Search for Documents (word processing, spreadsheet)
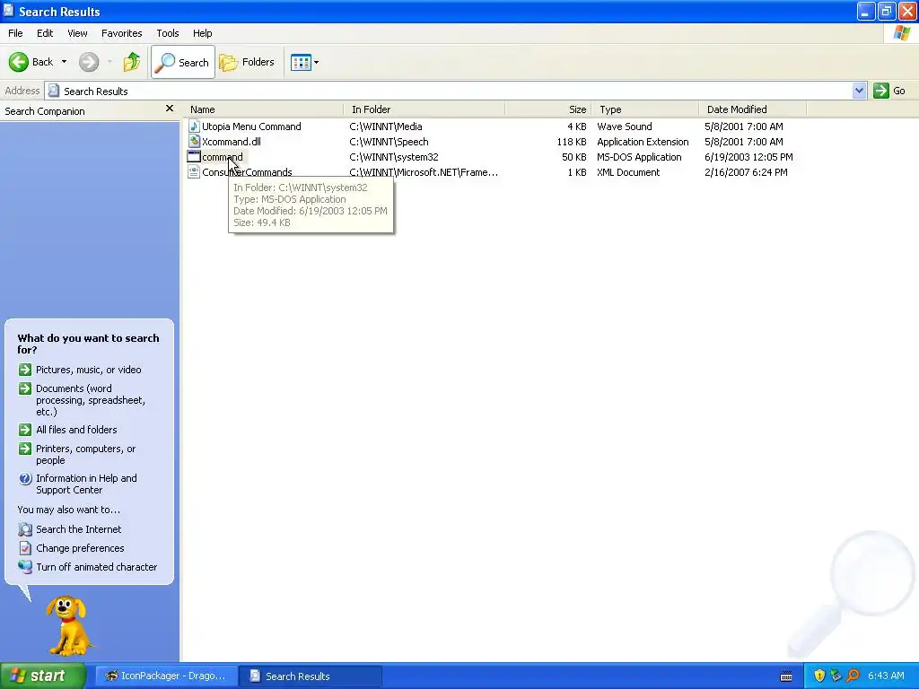 point(91,399)
